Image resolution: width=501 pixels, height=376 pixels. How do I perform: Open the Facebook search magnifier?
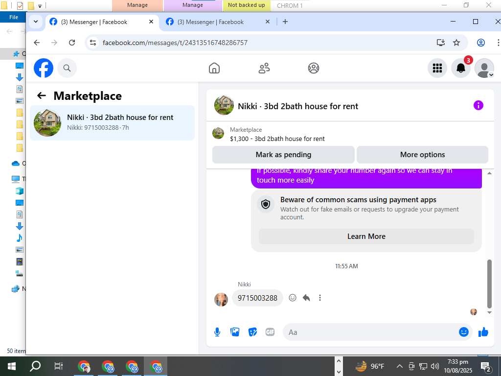(x=67, y=68)
